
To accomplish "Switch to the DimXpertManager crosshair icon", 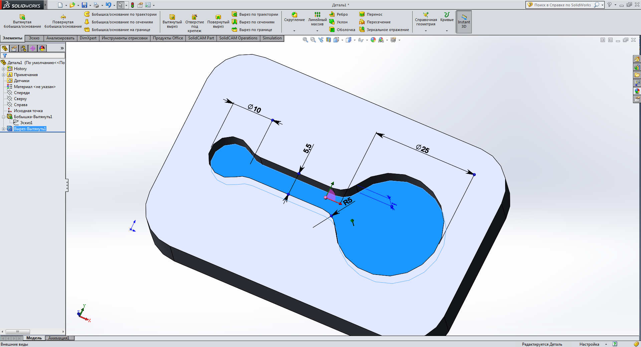I will [x=33, y=48].
